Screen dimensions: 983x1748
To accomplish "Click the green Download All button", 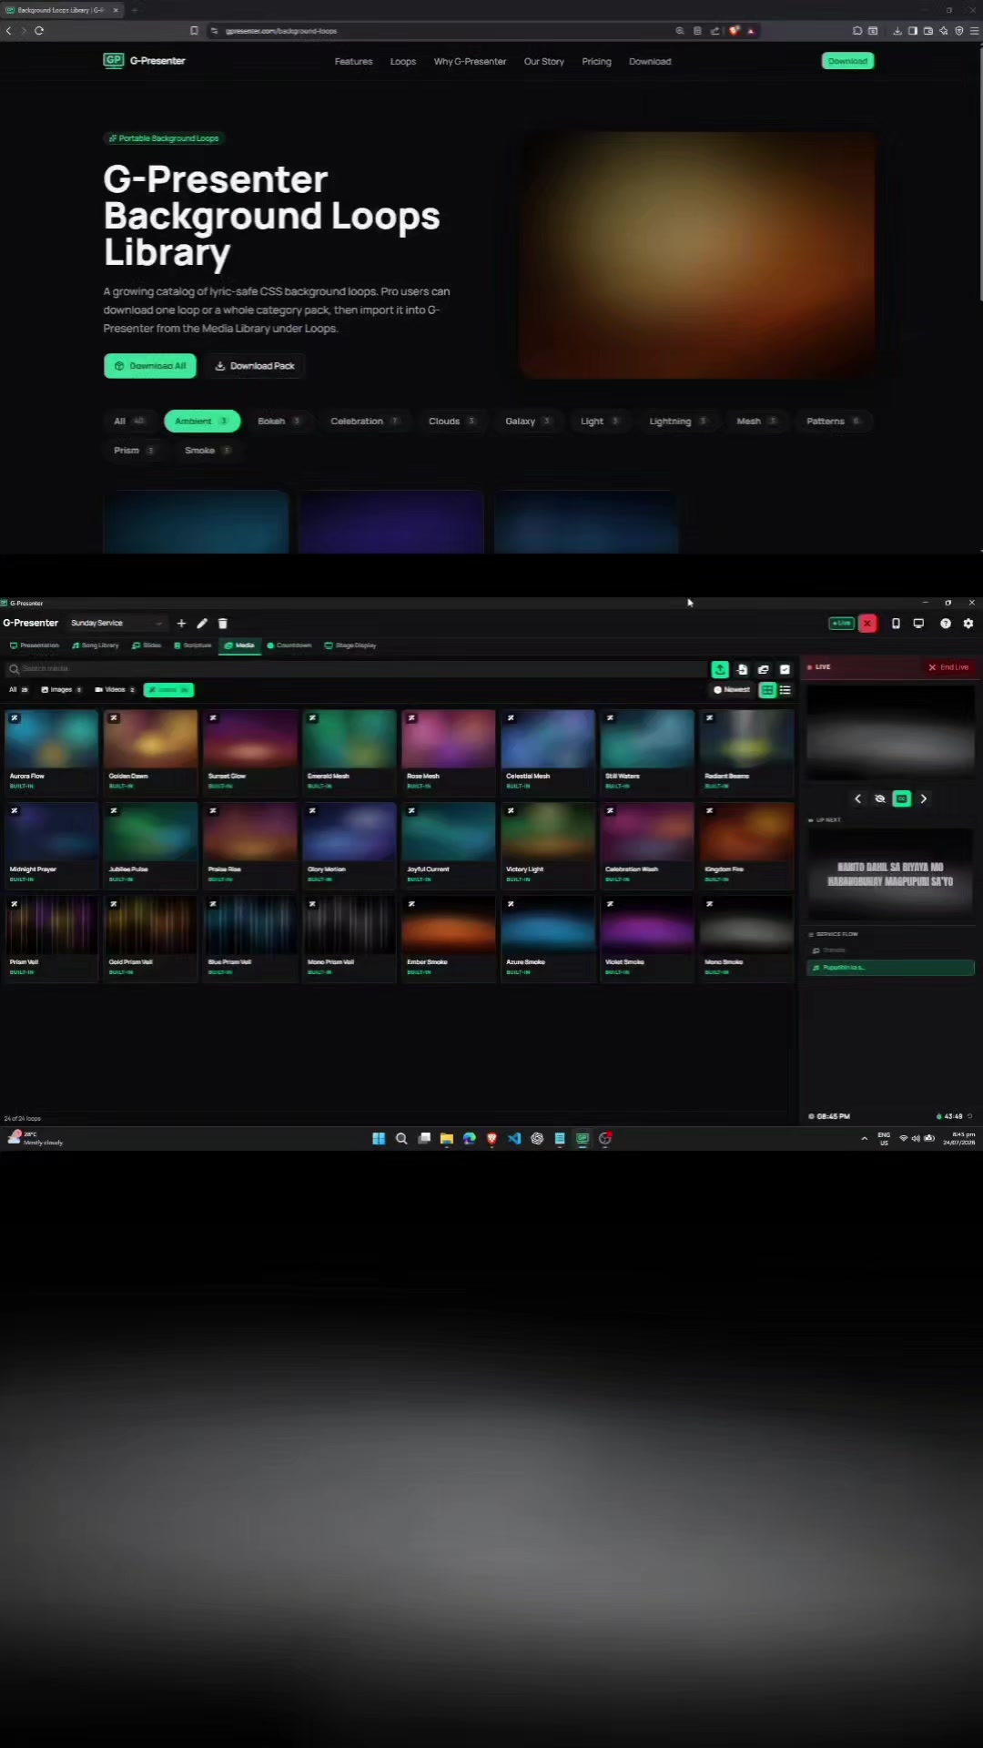I will click(150, 366).
